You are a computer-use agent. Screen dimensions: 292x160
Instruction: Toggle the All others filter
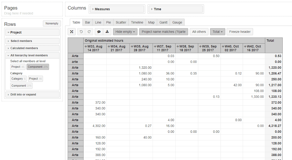coord(199,32)
